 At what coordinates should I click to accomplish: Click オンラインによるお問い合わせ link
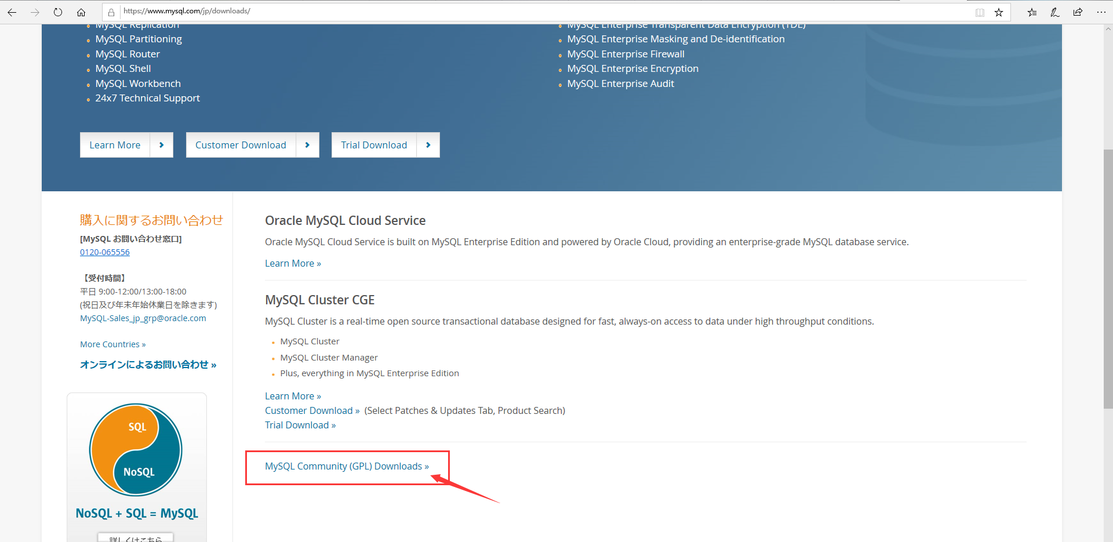(148, 365)
